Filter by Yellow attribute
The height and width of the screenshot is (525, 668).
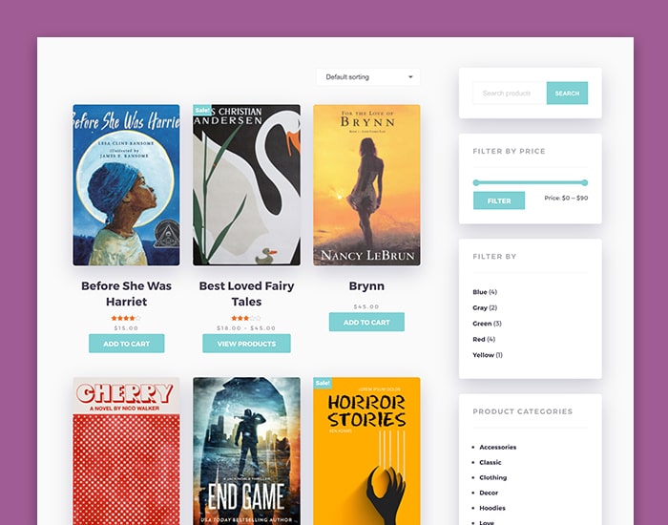tap(488, 355)
